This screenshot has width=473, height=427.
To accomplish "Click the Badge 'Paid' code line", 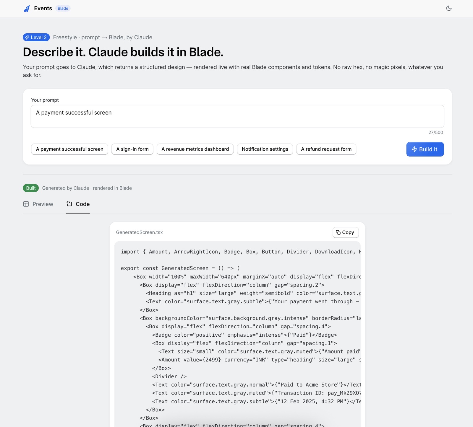I will pyautogui.click(x=244, y=335).
